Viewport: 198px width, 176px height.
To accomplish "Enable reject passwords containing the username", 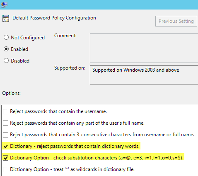I will tap(5, 111).
